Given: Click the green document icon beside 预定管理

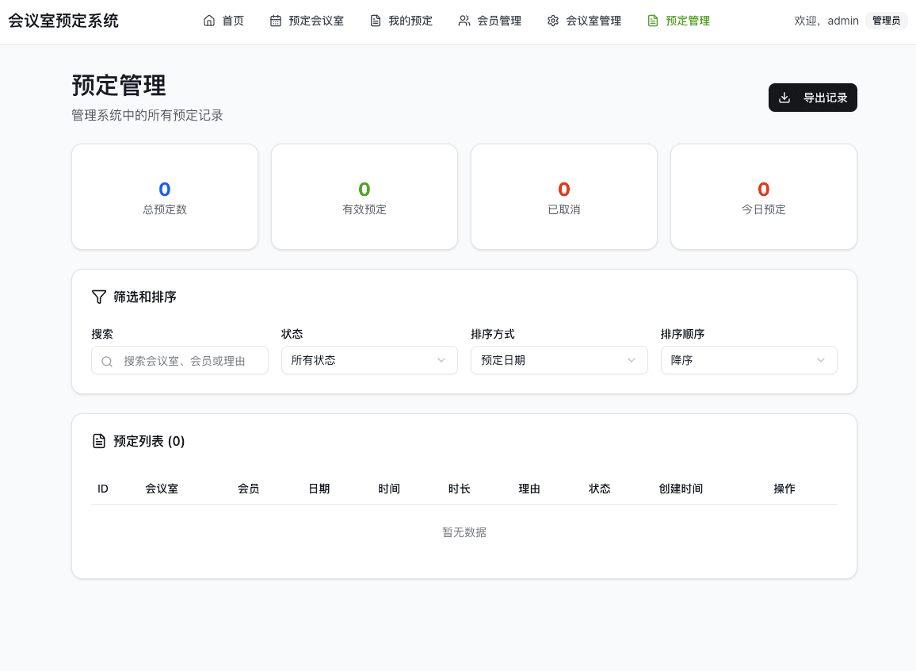Looking at the screenshot, I should 653,21.
